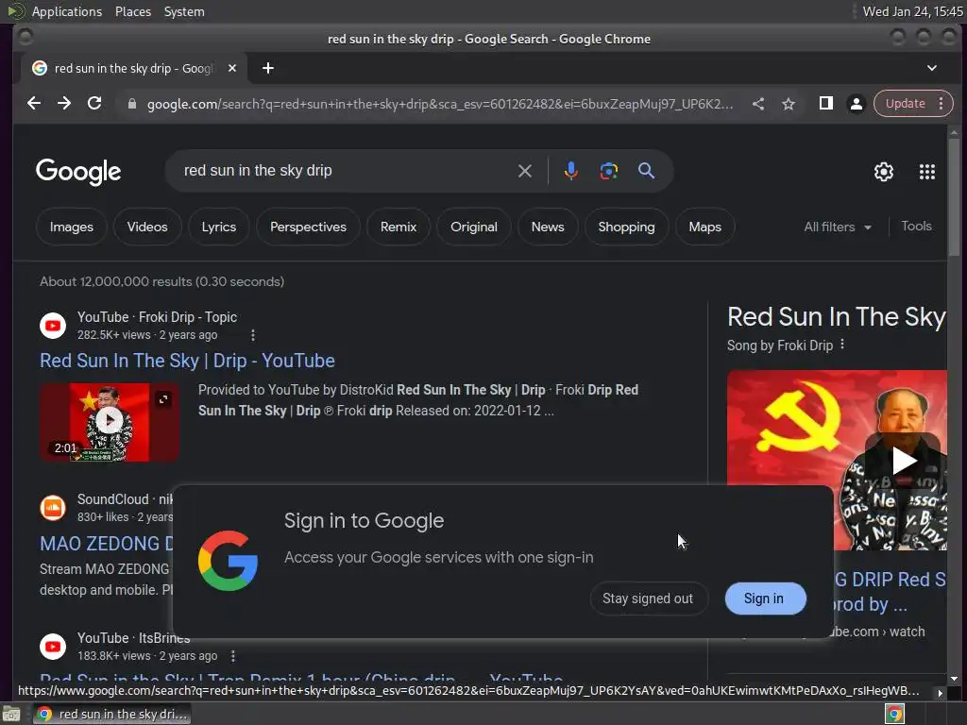Open Google quick settings gear
The image size is (967, 725).
tap(884, 172)
